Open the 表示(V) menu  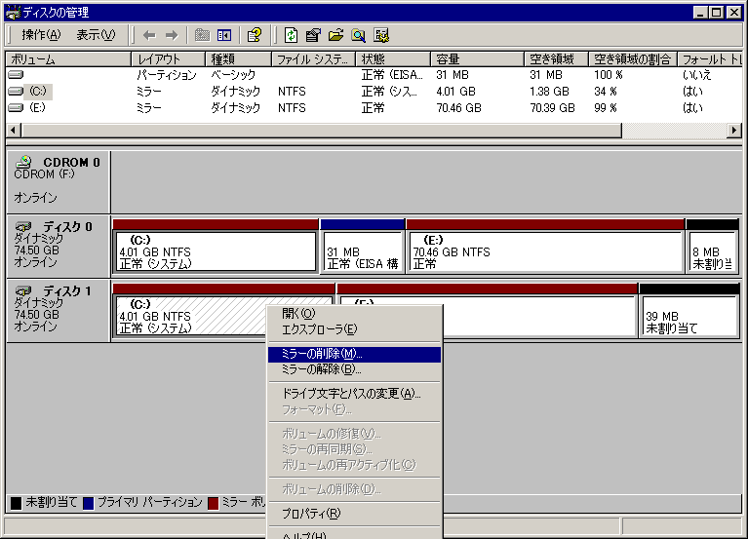[x=96, y=35]
